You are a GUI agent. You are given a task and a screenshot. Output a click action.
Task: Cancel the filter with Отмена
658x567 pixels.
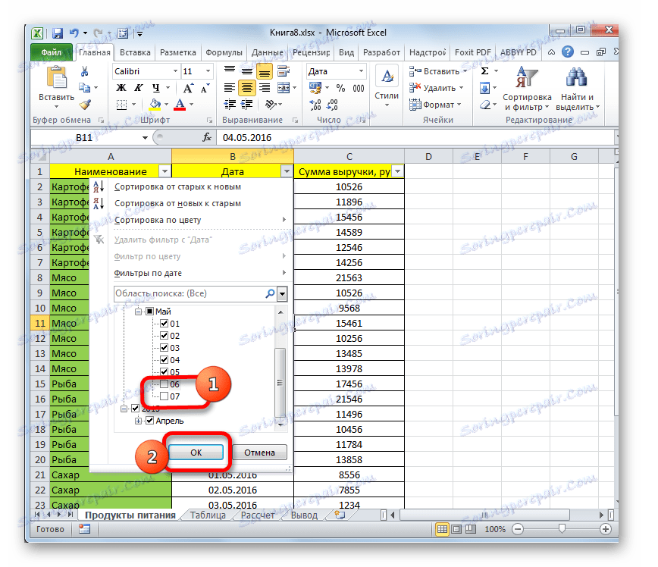259,453
